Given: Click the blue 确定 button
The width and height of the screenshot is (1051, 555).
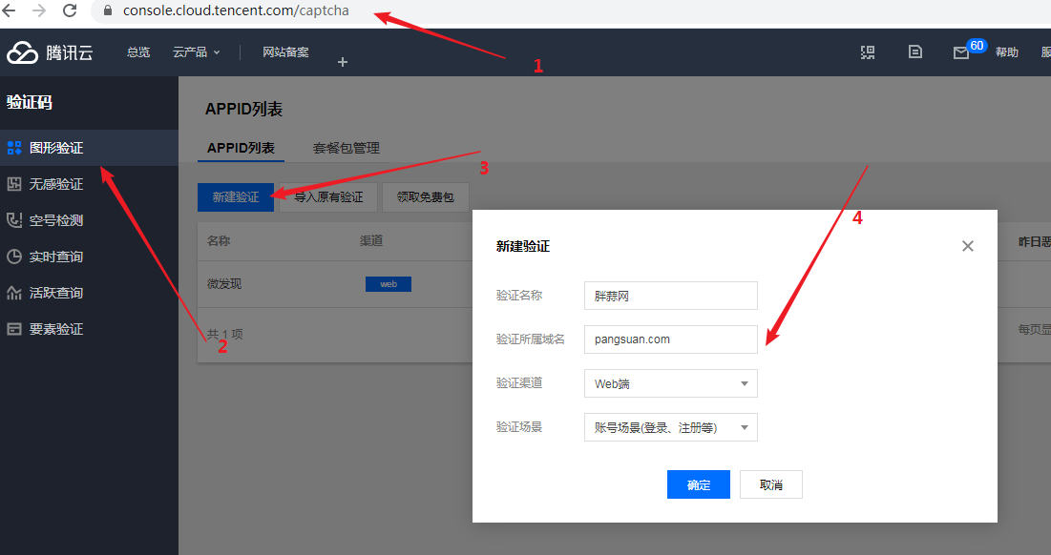Looking at the screenshot, I should pyautogui.click(x=699, y=484).
